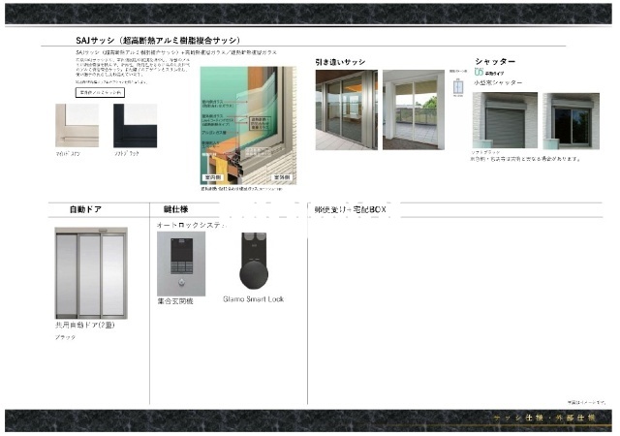620x436 pixels.
Task: Click the シャッター section heading
Action: pyautogui.click(x=494, y=61)
